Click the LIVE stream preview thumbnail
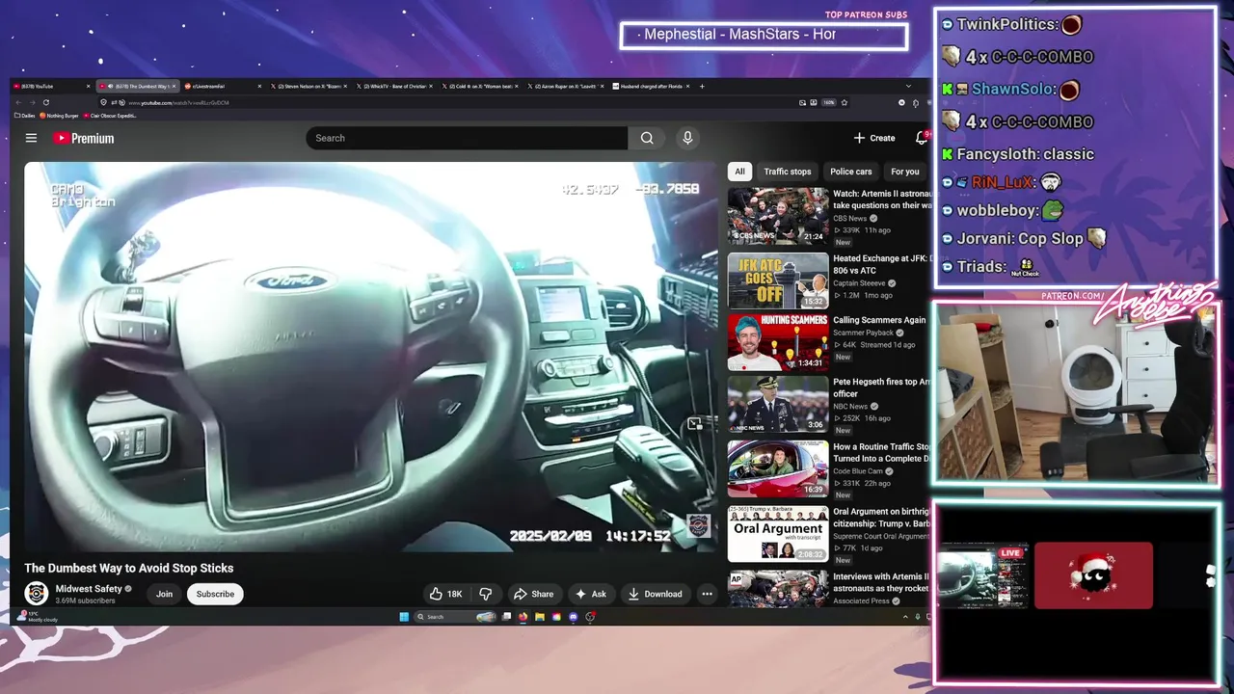1234x694 pixels. 983,575
